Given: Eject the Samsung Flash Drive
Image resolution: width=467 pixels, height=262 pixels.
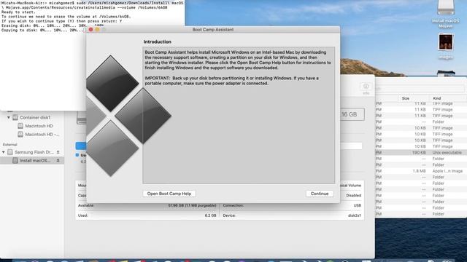Looking at the screenshot, I should pos(58,152).
